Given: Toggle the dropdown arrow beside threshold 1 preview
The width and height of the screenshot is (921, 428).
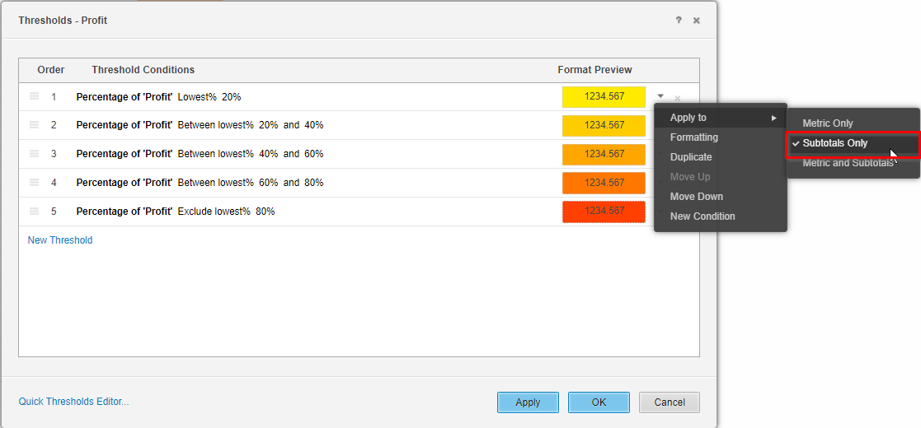Looking at the screenshot, I should click(660, 95).
